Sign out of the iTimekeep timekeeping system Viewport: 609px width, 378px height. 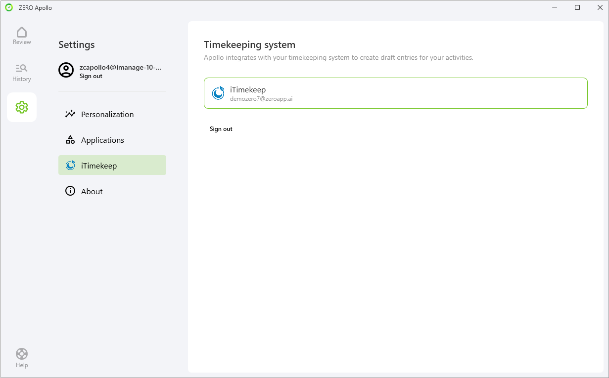pyautogui.click(x=221, y=129)
